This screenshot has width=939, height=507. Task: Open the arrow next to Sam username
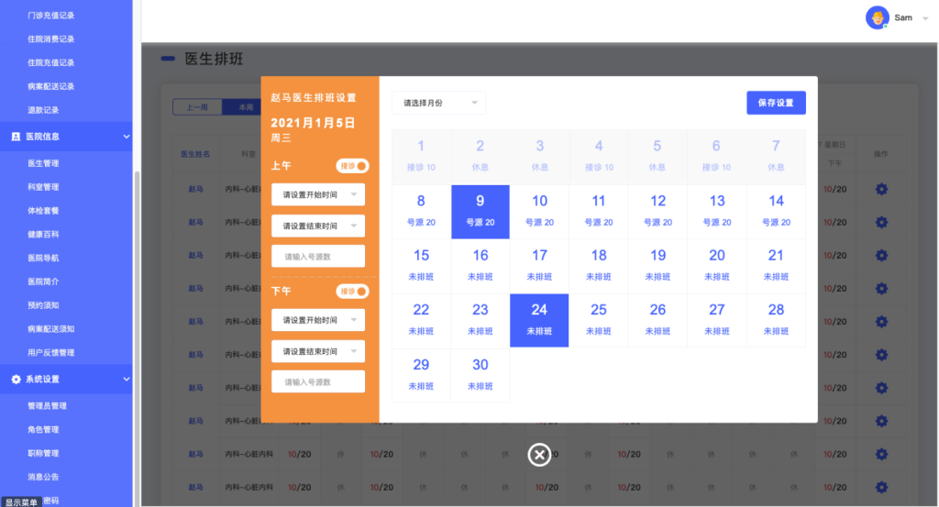924,18
